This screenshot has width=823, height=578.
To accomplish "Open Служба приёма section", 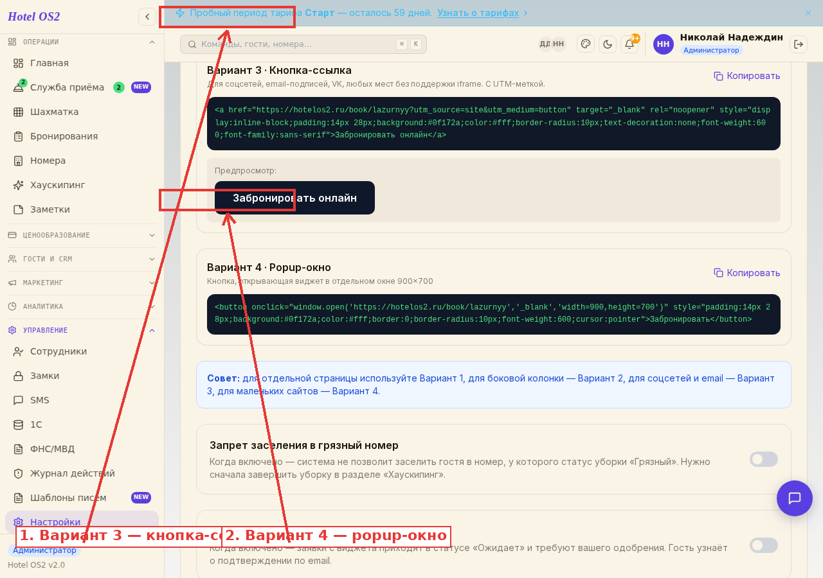I will 82,87.
